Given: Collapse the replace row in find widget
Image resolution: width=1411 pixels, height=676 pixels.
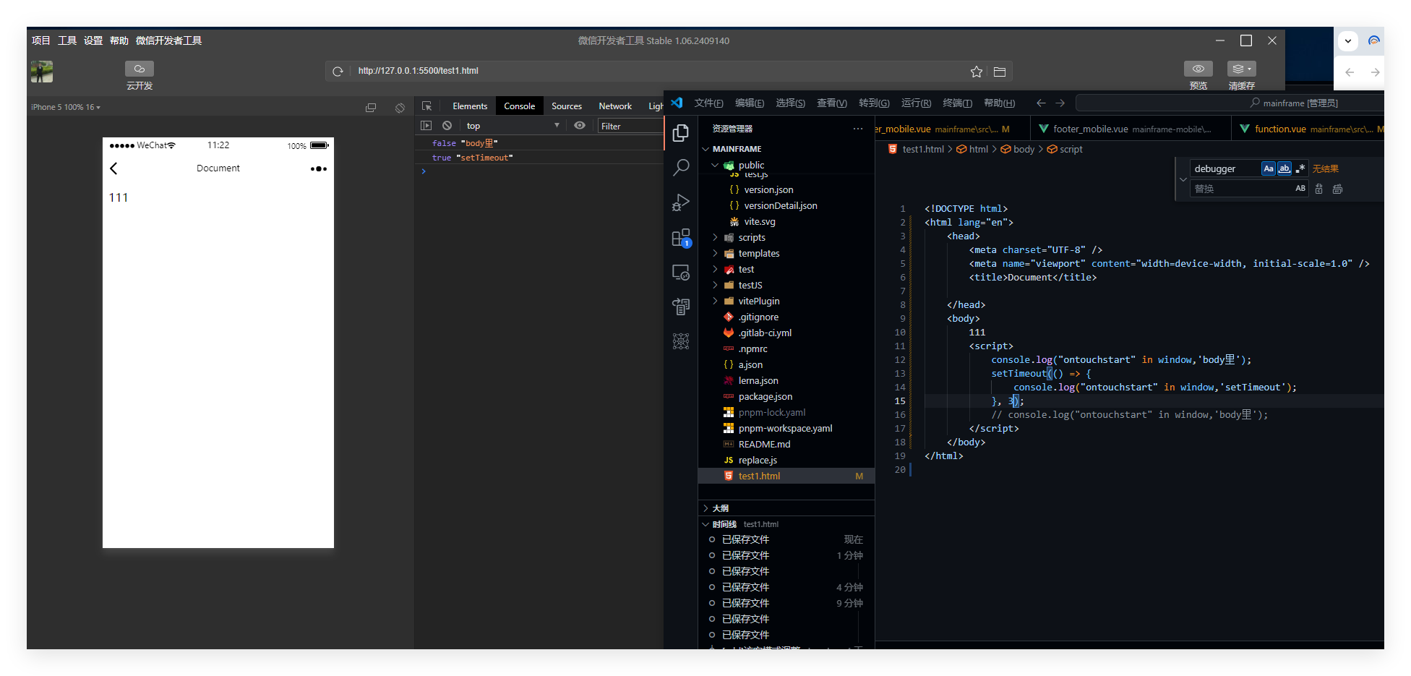Looking at the screenshot, I should [1183, 179].
